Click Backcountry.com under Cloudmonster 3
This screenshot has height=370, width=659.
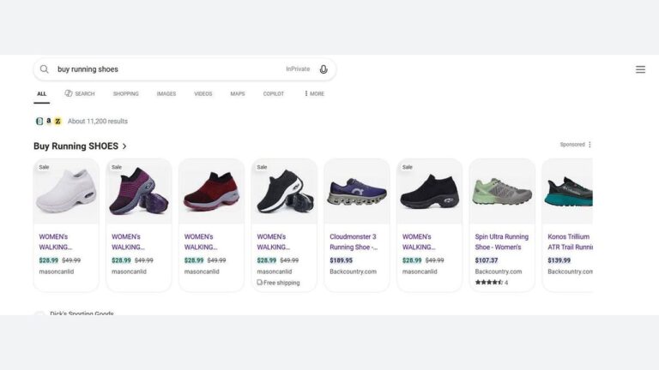click(353, 272)
